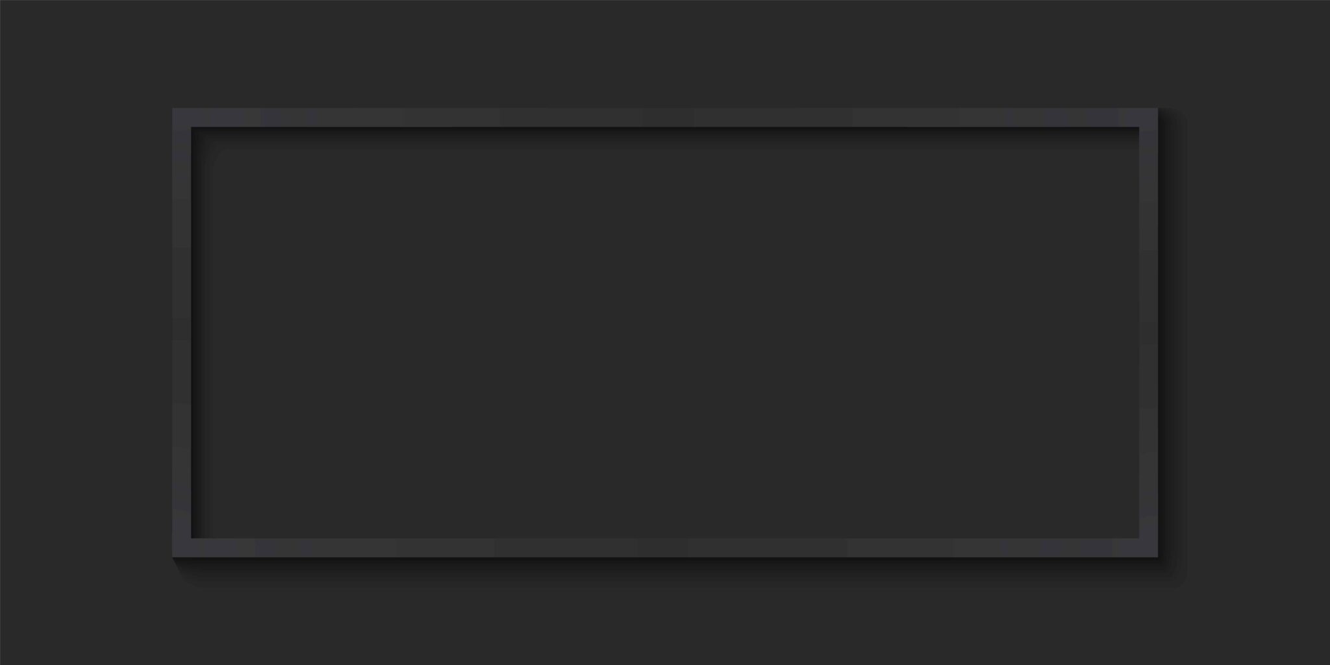Click the midpoint of the frame's top border
The width and height of the screenshot is (1330, 665).
point(665,118)
